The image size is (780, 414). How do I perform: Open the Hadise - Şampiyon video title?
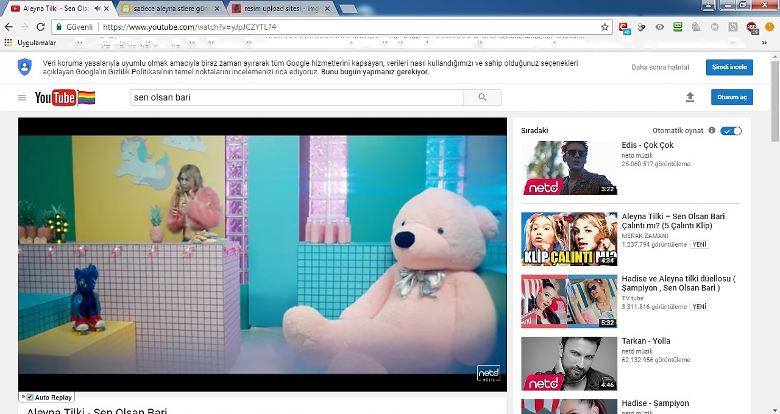pyautogui.click(x=655, y=403)
